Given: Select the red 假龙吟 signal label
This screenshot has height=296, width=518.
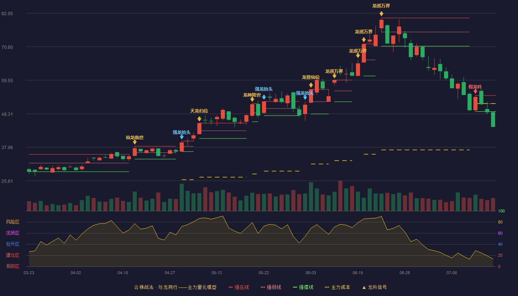Looking at the screenshot, I should [x=475, y=87].
